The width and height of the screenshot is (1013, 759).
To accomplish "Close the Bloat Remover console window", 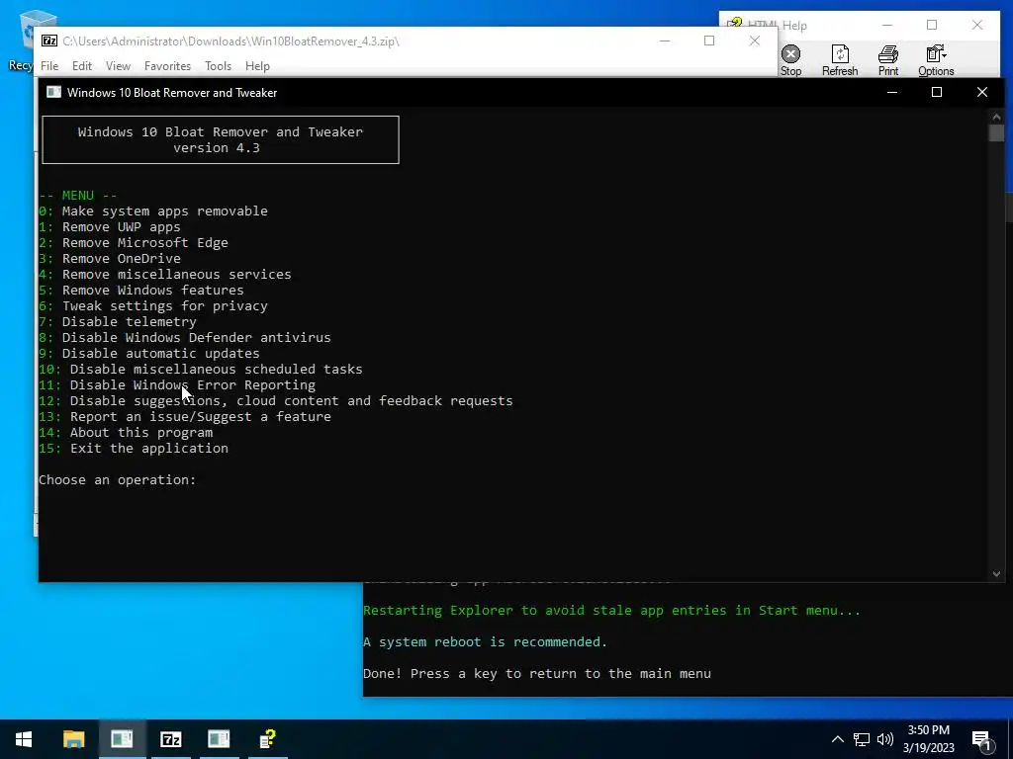I will (982, 92).
